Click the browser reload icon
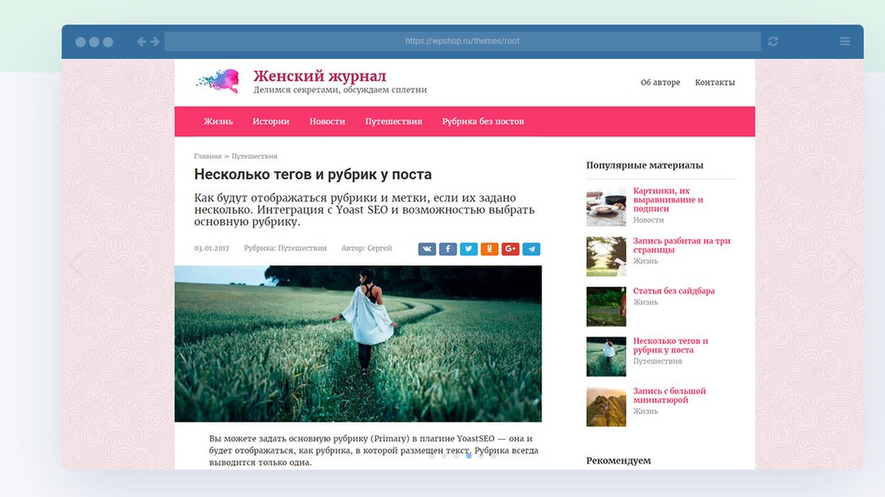Viewport: 885px width, 497px height. (773, 42)
